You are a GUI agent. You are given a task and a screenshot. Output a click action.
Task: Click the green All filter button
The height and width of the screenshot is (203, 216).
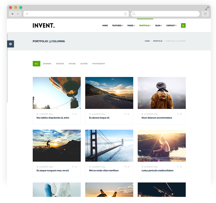point(36,64)
